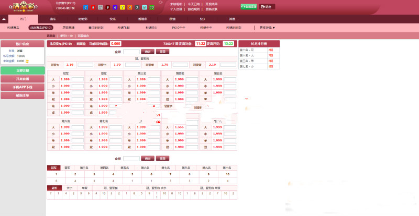Viewport: 419px width, 216px height.
Task: Click the light grey number 7 ball
Action: coord(100,7)
